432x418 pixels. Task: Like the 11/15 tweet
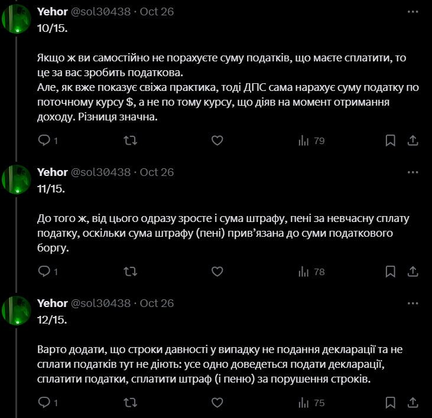217,272
